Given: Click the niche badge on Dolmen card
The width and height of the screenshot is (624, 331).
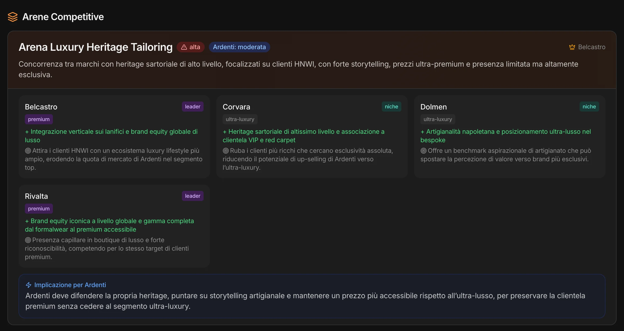Looking at the screenshot, I should click(x=589, y=107).
